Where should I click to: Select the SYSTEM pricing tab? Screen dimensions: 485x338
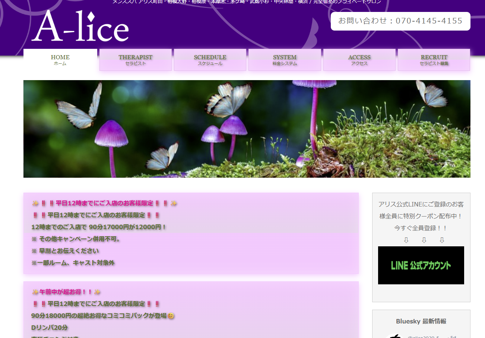point(285,60)
